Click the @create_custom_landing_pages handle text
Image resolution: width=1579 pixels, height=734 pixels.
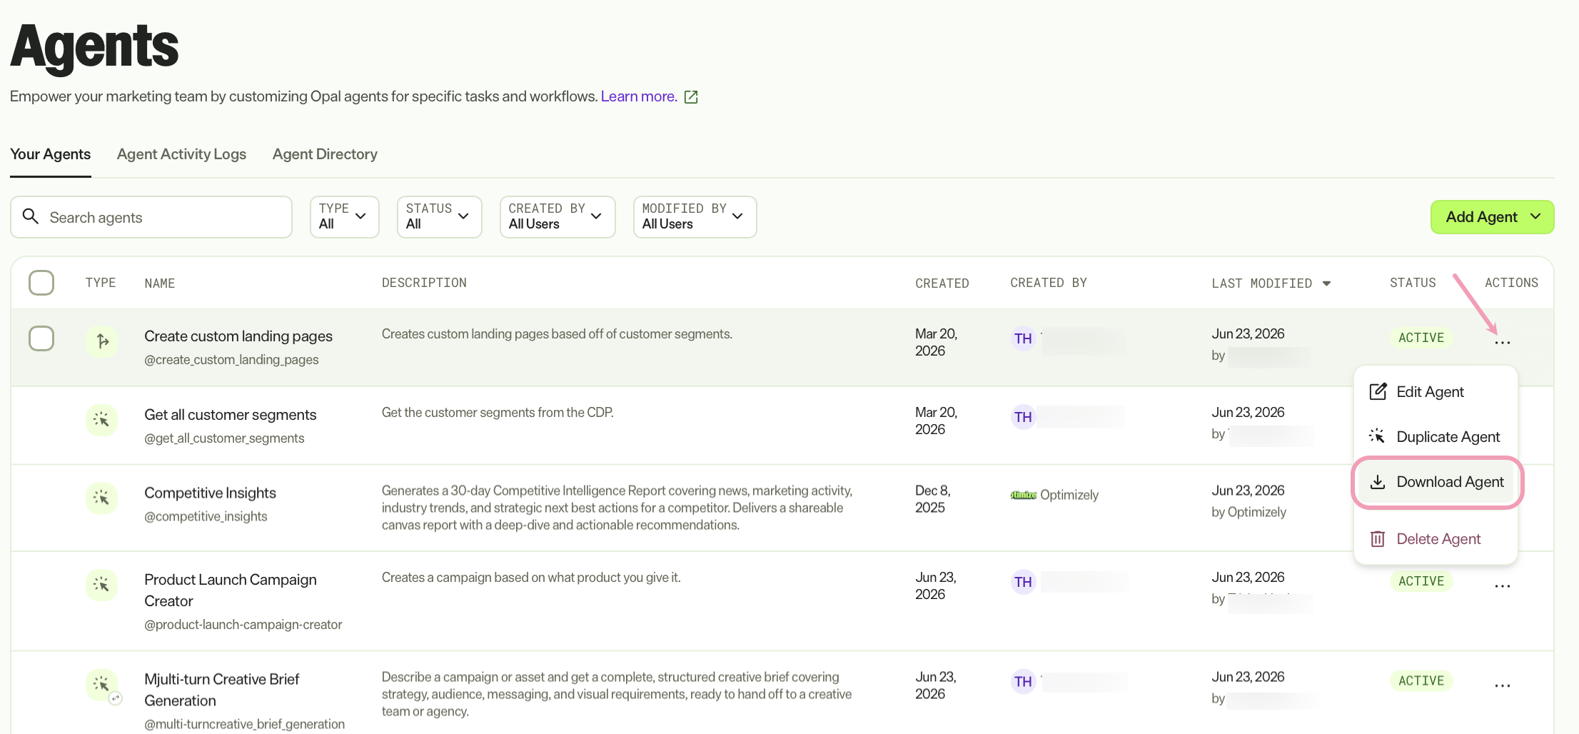tap(231, 360)
